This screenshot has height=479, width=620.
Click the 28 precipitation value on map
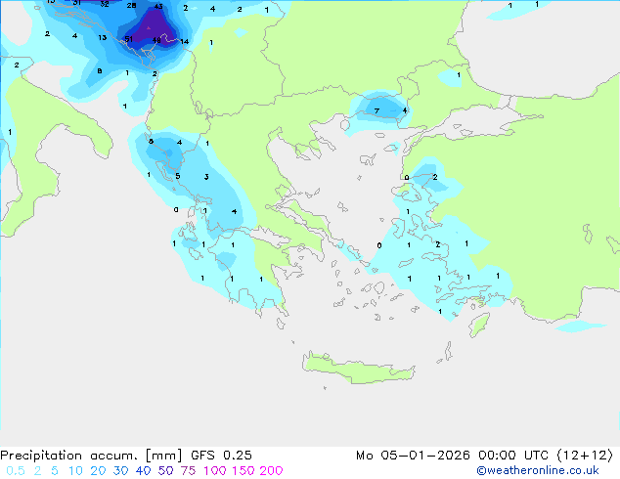[x=131, y=6]
